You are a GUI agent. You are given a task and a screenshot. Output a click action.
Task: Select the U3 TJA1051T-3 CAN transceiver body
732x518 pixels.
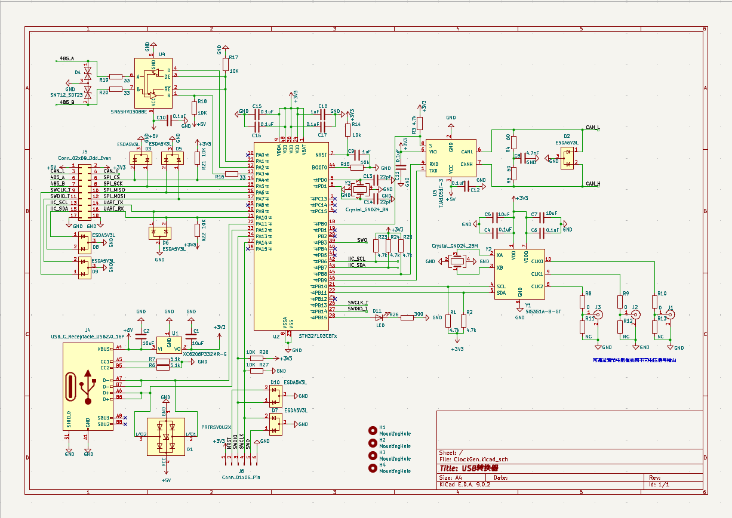coord(451,158)
